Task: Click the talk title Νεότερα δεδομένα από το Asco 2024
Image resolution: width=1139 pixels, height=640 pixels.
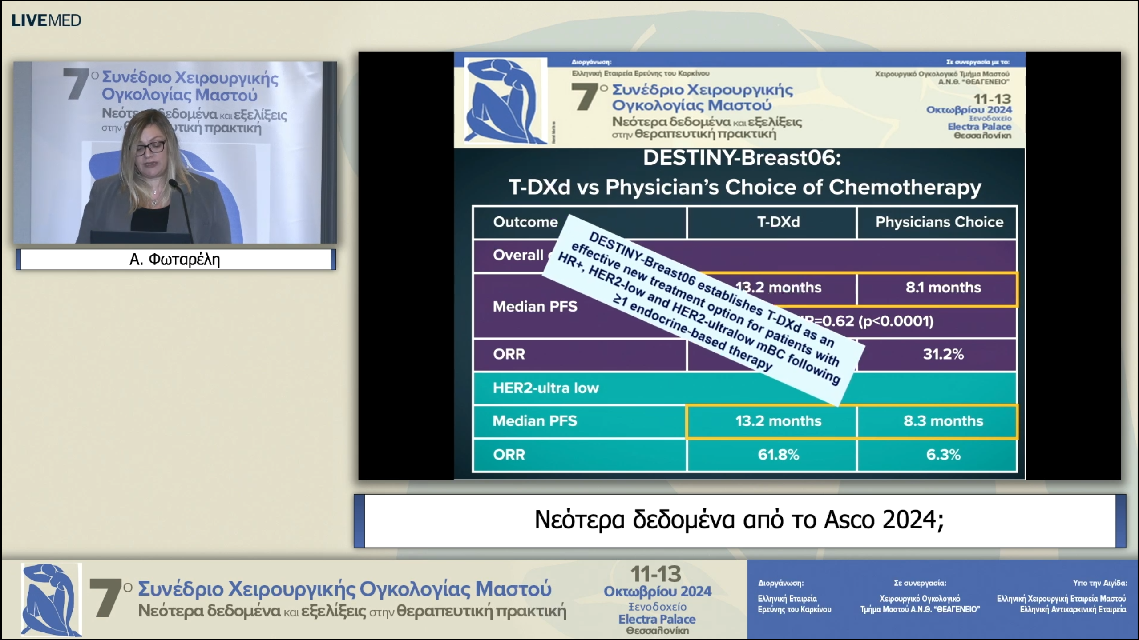Action: (739, 520)
